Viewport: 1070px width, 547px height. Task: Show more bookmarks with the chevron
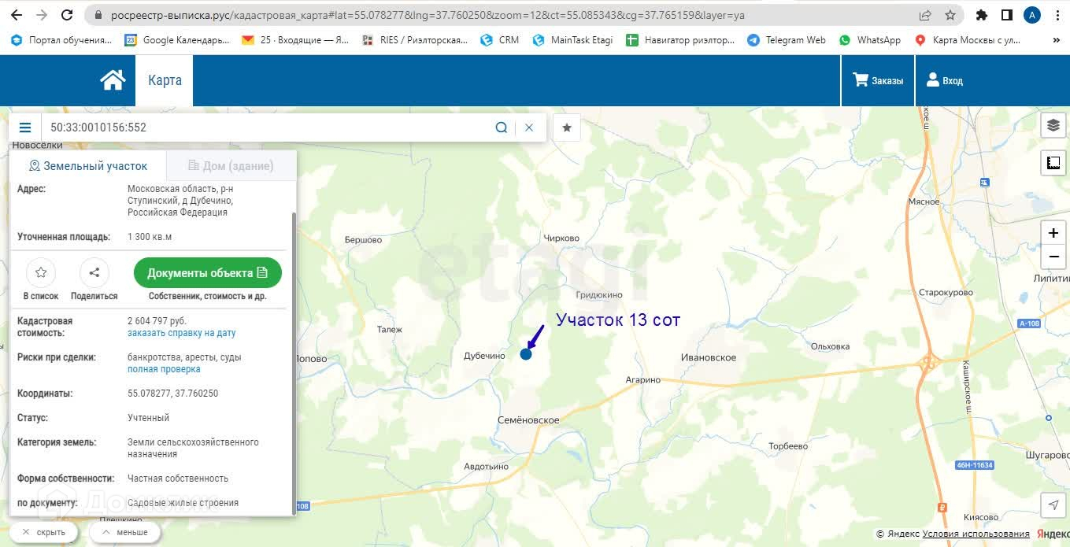click(x=1057, y=39)
